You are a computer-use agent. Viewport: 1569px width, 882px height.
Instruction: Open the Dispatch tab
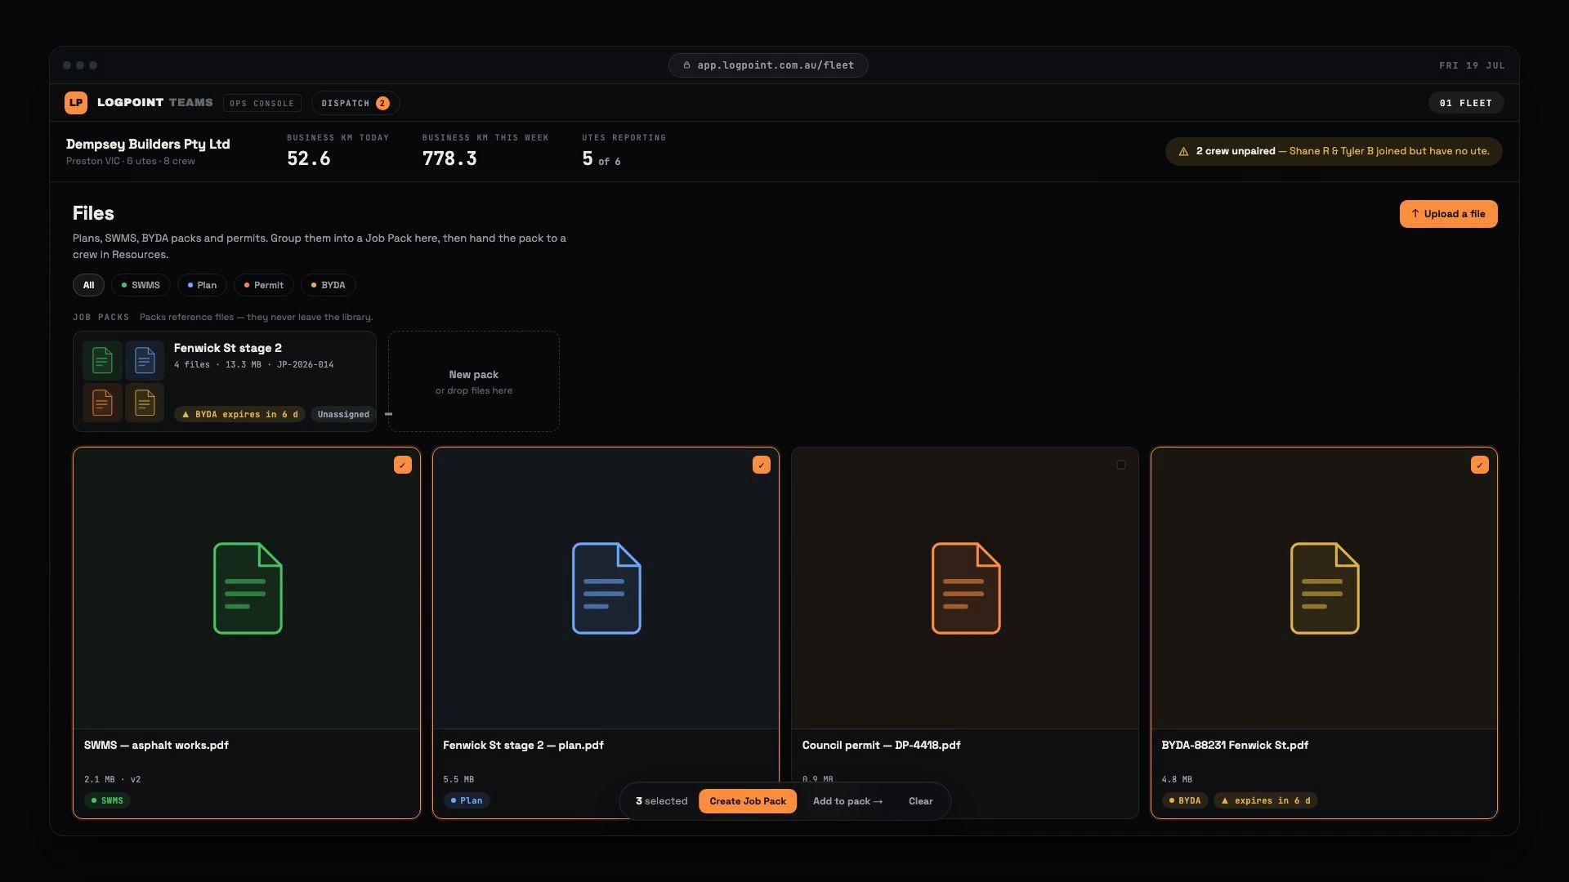click(x=355, y=103)
